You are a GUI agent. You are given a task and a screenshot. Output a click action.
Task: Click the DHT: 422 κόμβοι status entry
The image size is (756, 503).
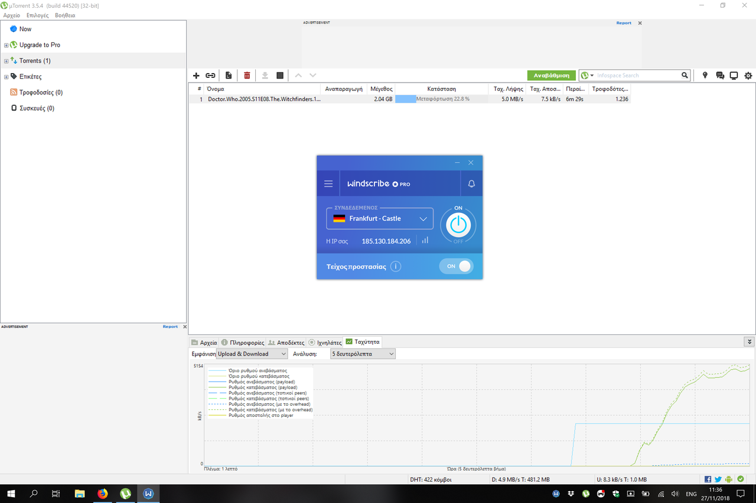click(430, 479)
